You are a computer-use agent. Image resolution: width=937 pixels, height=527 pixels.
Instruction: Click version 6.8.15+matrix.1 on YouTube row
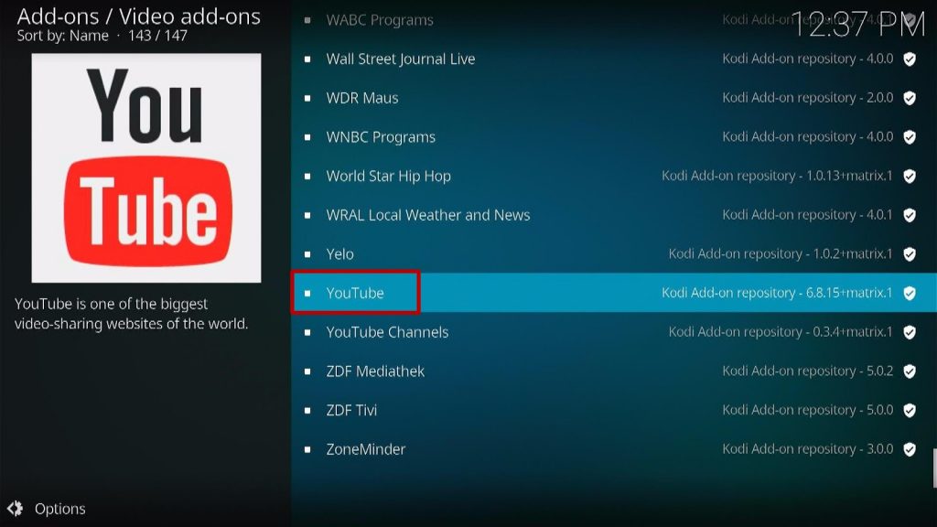click(849, 293)
